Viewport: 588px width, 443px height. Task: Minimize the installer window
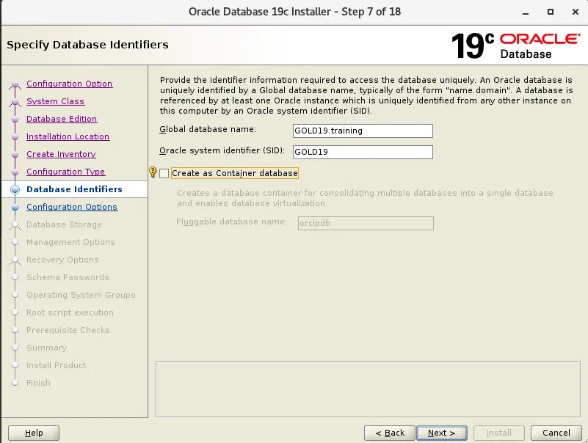tap(526, 12)
